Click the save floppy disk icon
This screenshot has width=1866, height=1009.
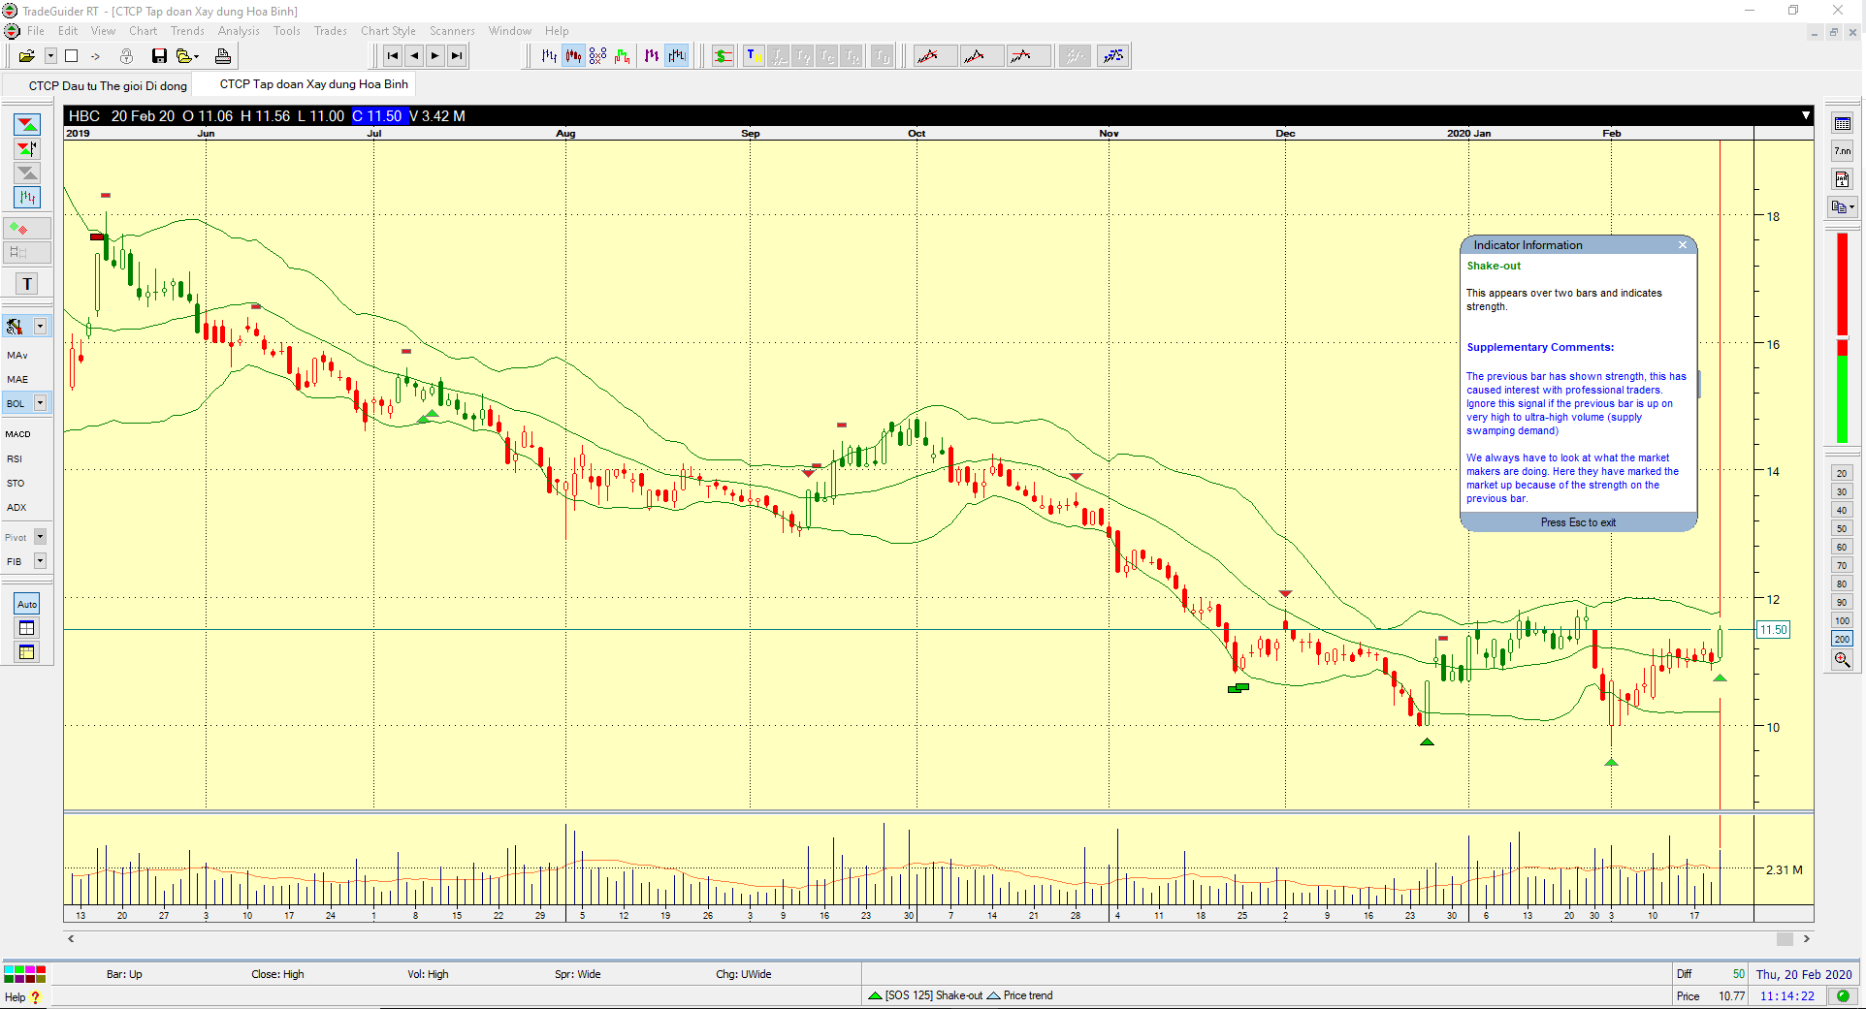pyautogui.click(x=159, y=56)
